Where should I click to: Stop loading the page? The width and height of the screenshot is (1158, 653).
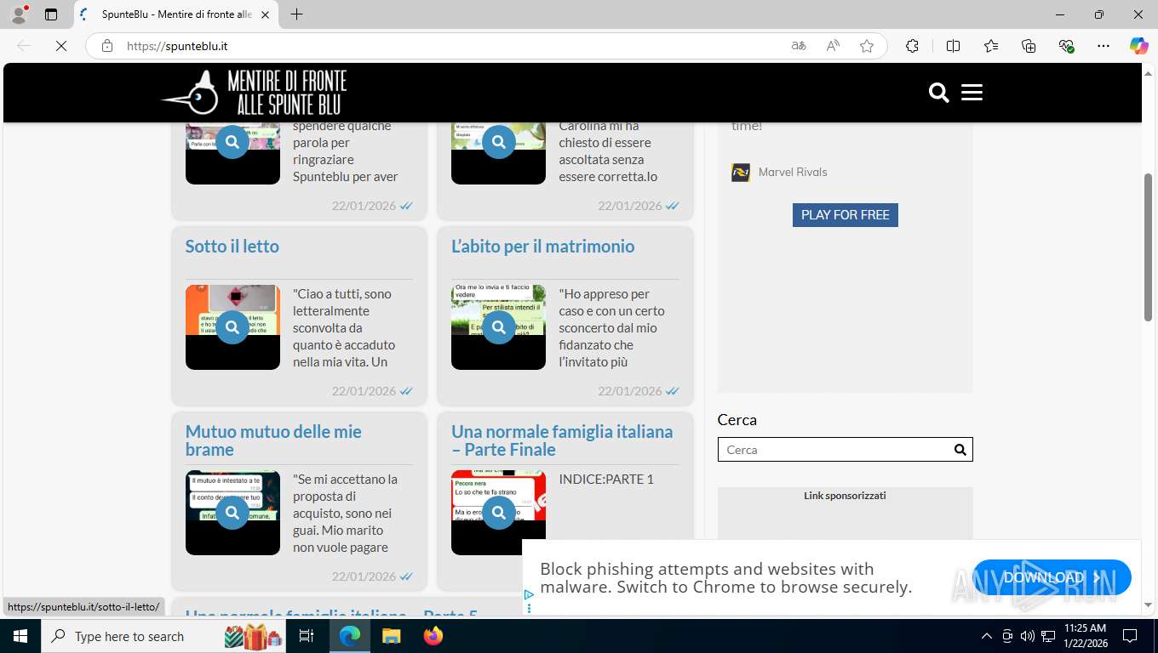61,46
